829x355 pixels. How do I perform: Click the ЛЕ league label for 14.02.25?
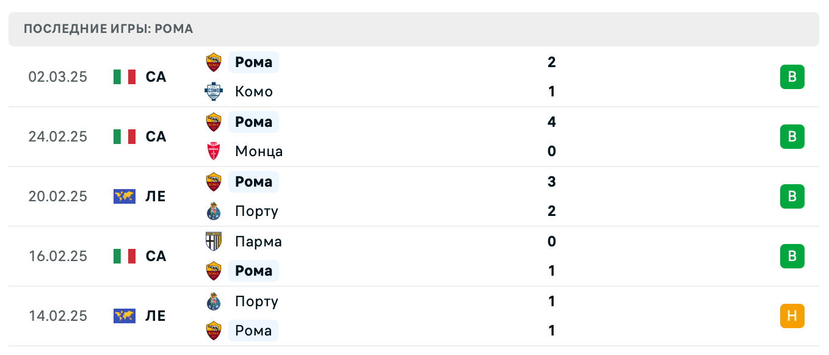pos(156,316)
